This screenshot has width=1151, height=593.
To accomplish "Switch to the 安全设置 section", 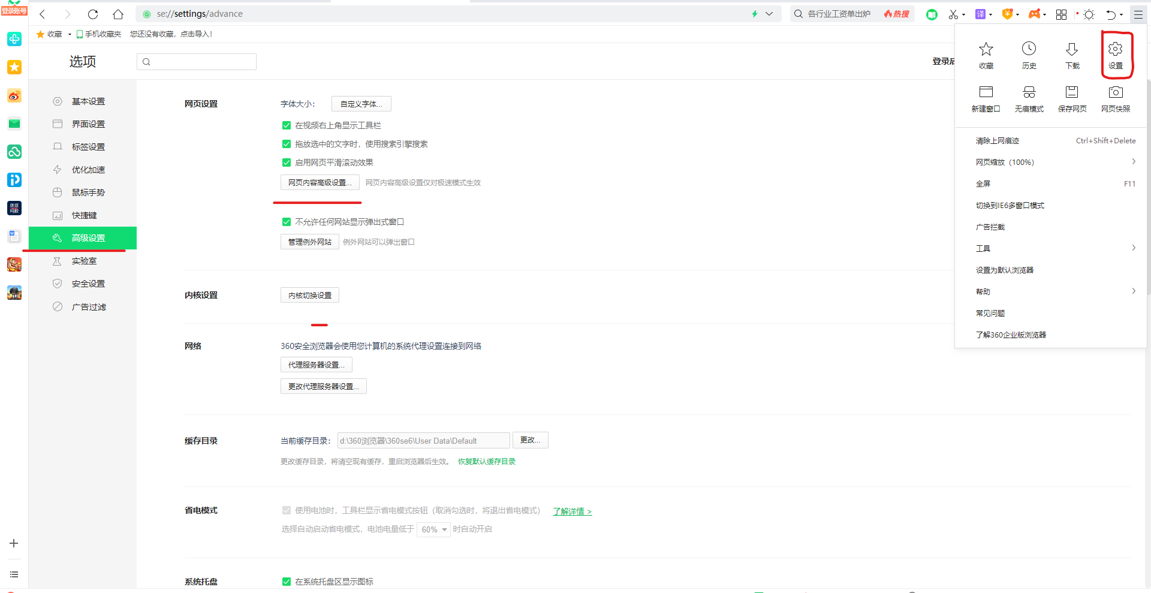I will coord(88,283).
